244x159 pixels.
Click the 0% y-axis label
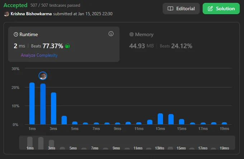[x=15, y=125]
